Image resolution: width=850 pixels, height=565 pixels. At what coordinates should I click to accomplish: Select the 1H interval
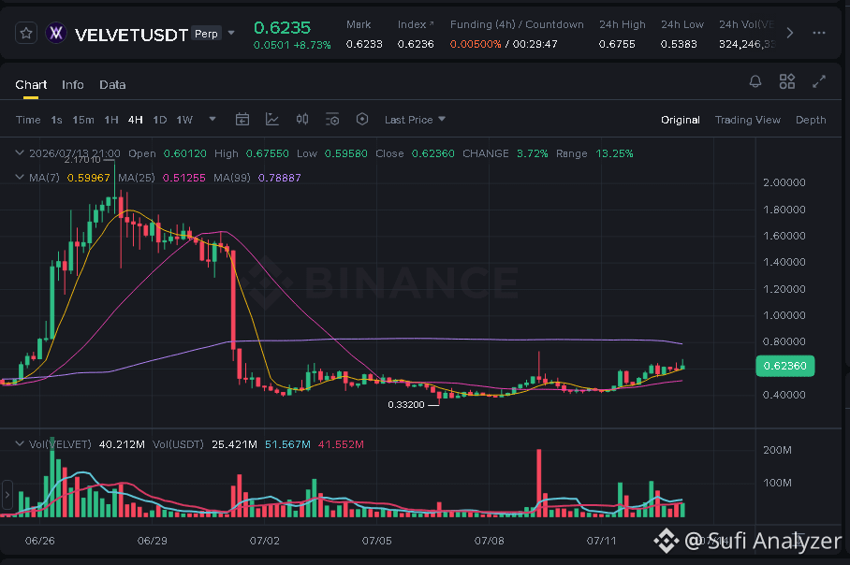click(111, 120)
